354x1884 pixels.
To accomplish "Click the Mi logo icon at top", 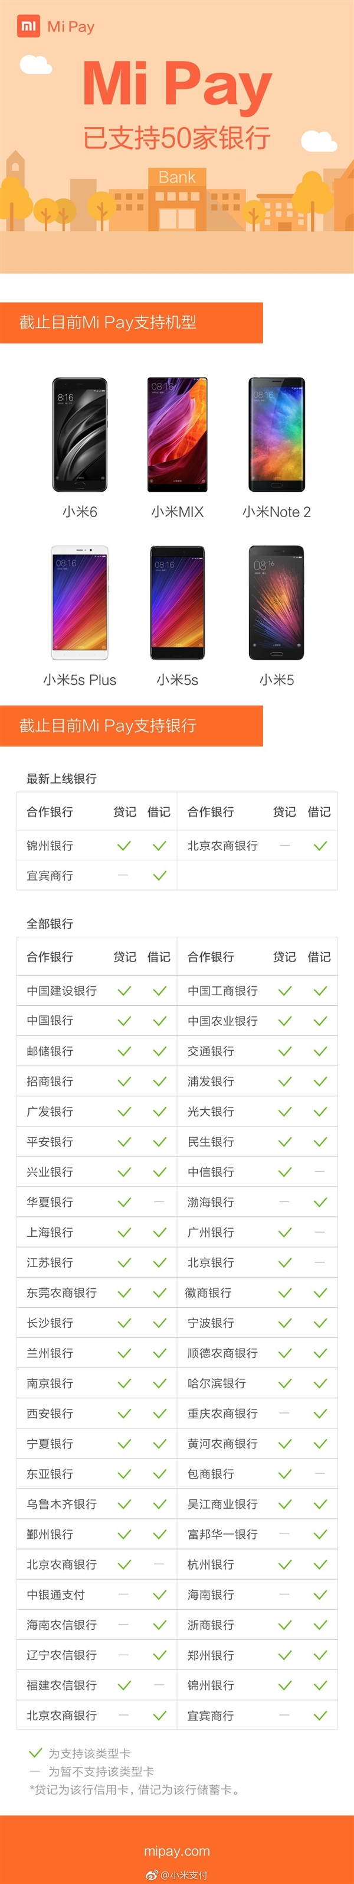I will point(28,27).
